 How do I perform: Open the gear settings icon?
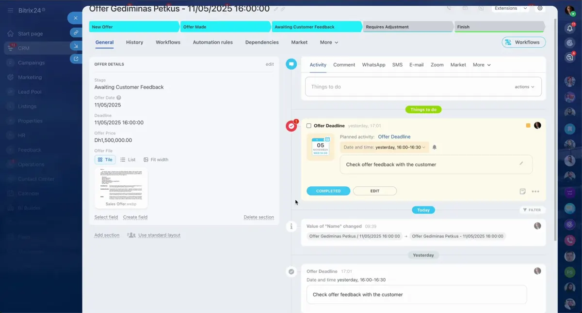point(540,8)
